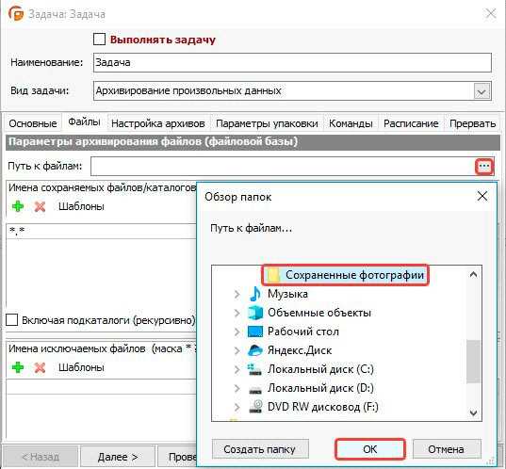Select the DVD RW дисковод (F:) icon

pos(255,407)
